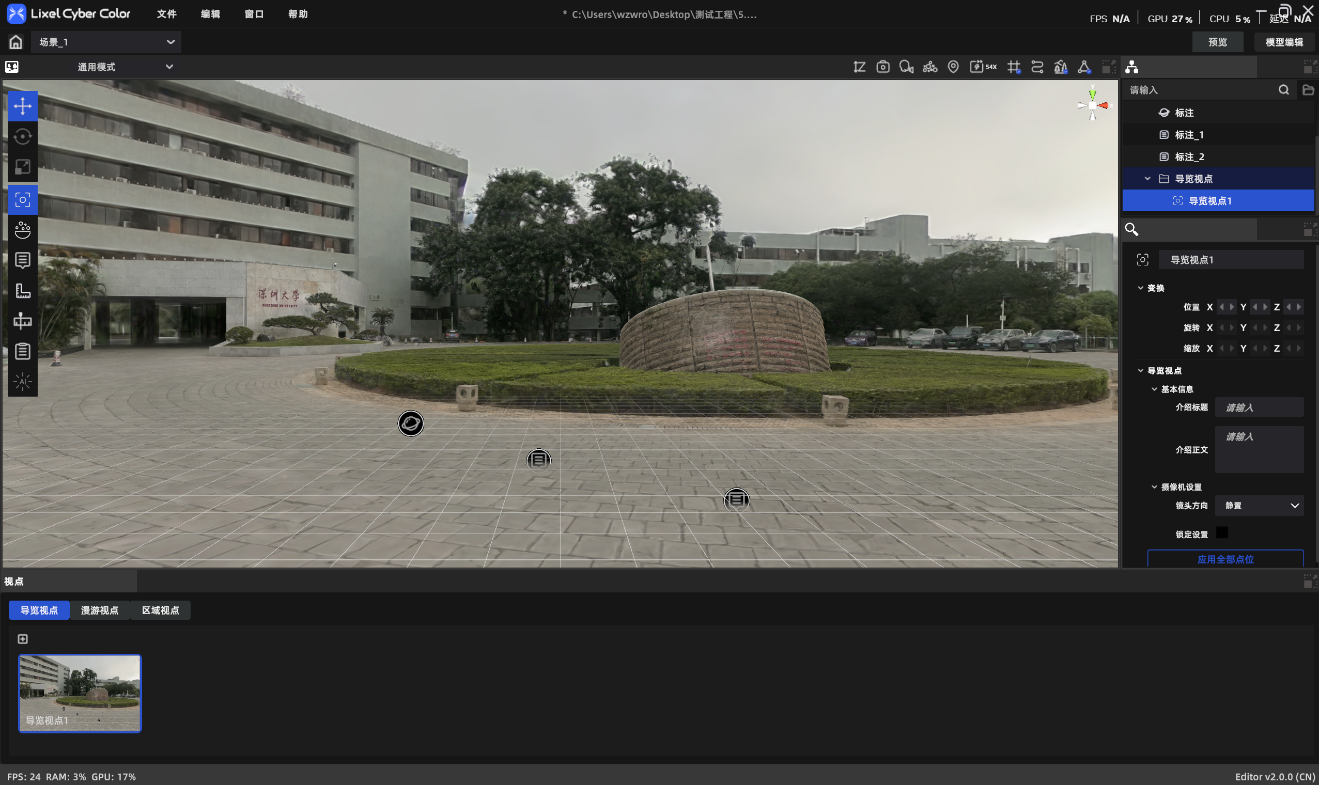Open the 通用模式 mode dropdown
1319x785 pixels.
[125, 67]
